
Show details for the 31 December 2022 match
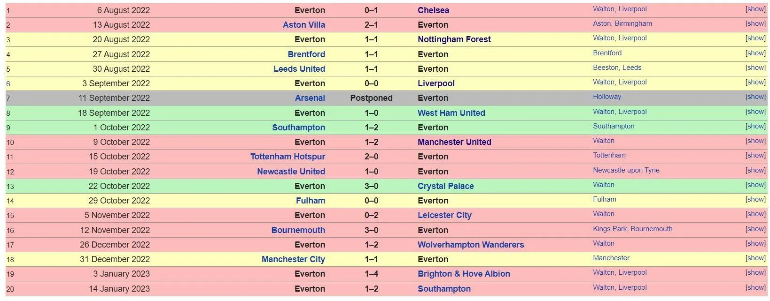[x=755, y=258]
